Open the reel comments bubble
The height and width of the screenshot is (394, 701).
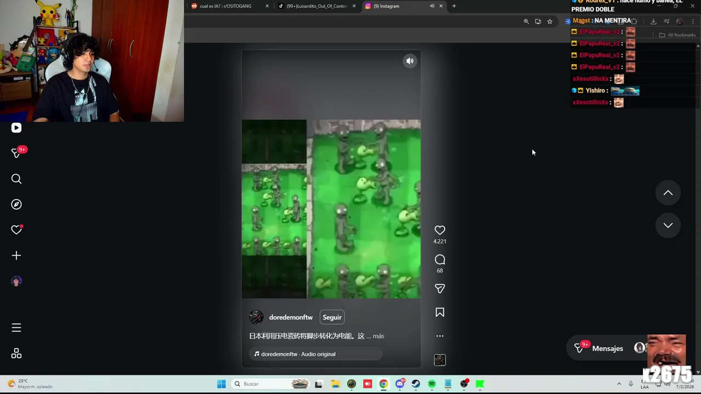pyautogui.click(x=440, y=259)
